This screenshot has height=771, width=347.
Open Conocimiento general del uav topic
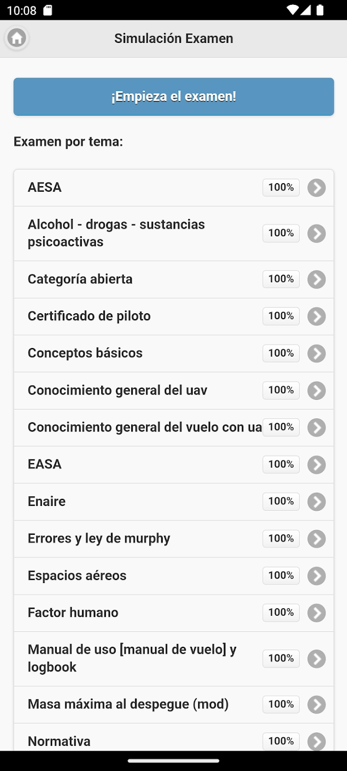(117, 390)
